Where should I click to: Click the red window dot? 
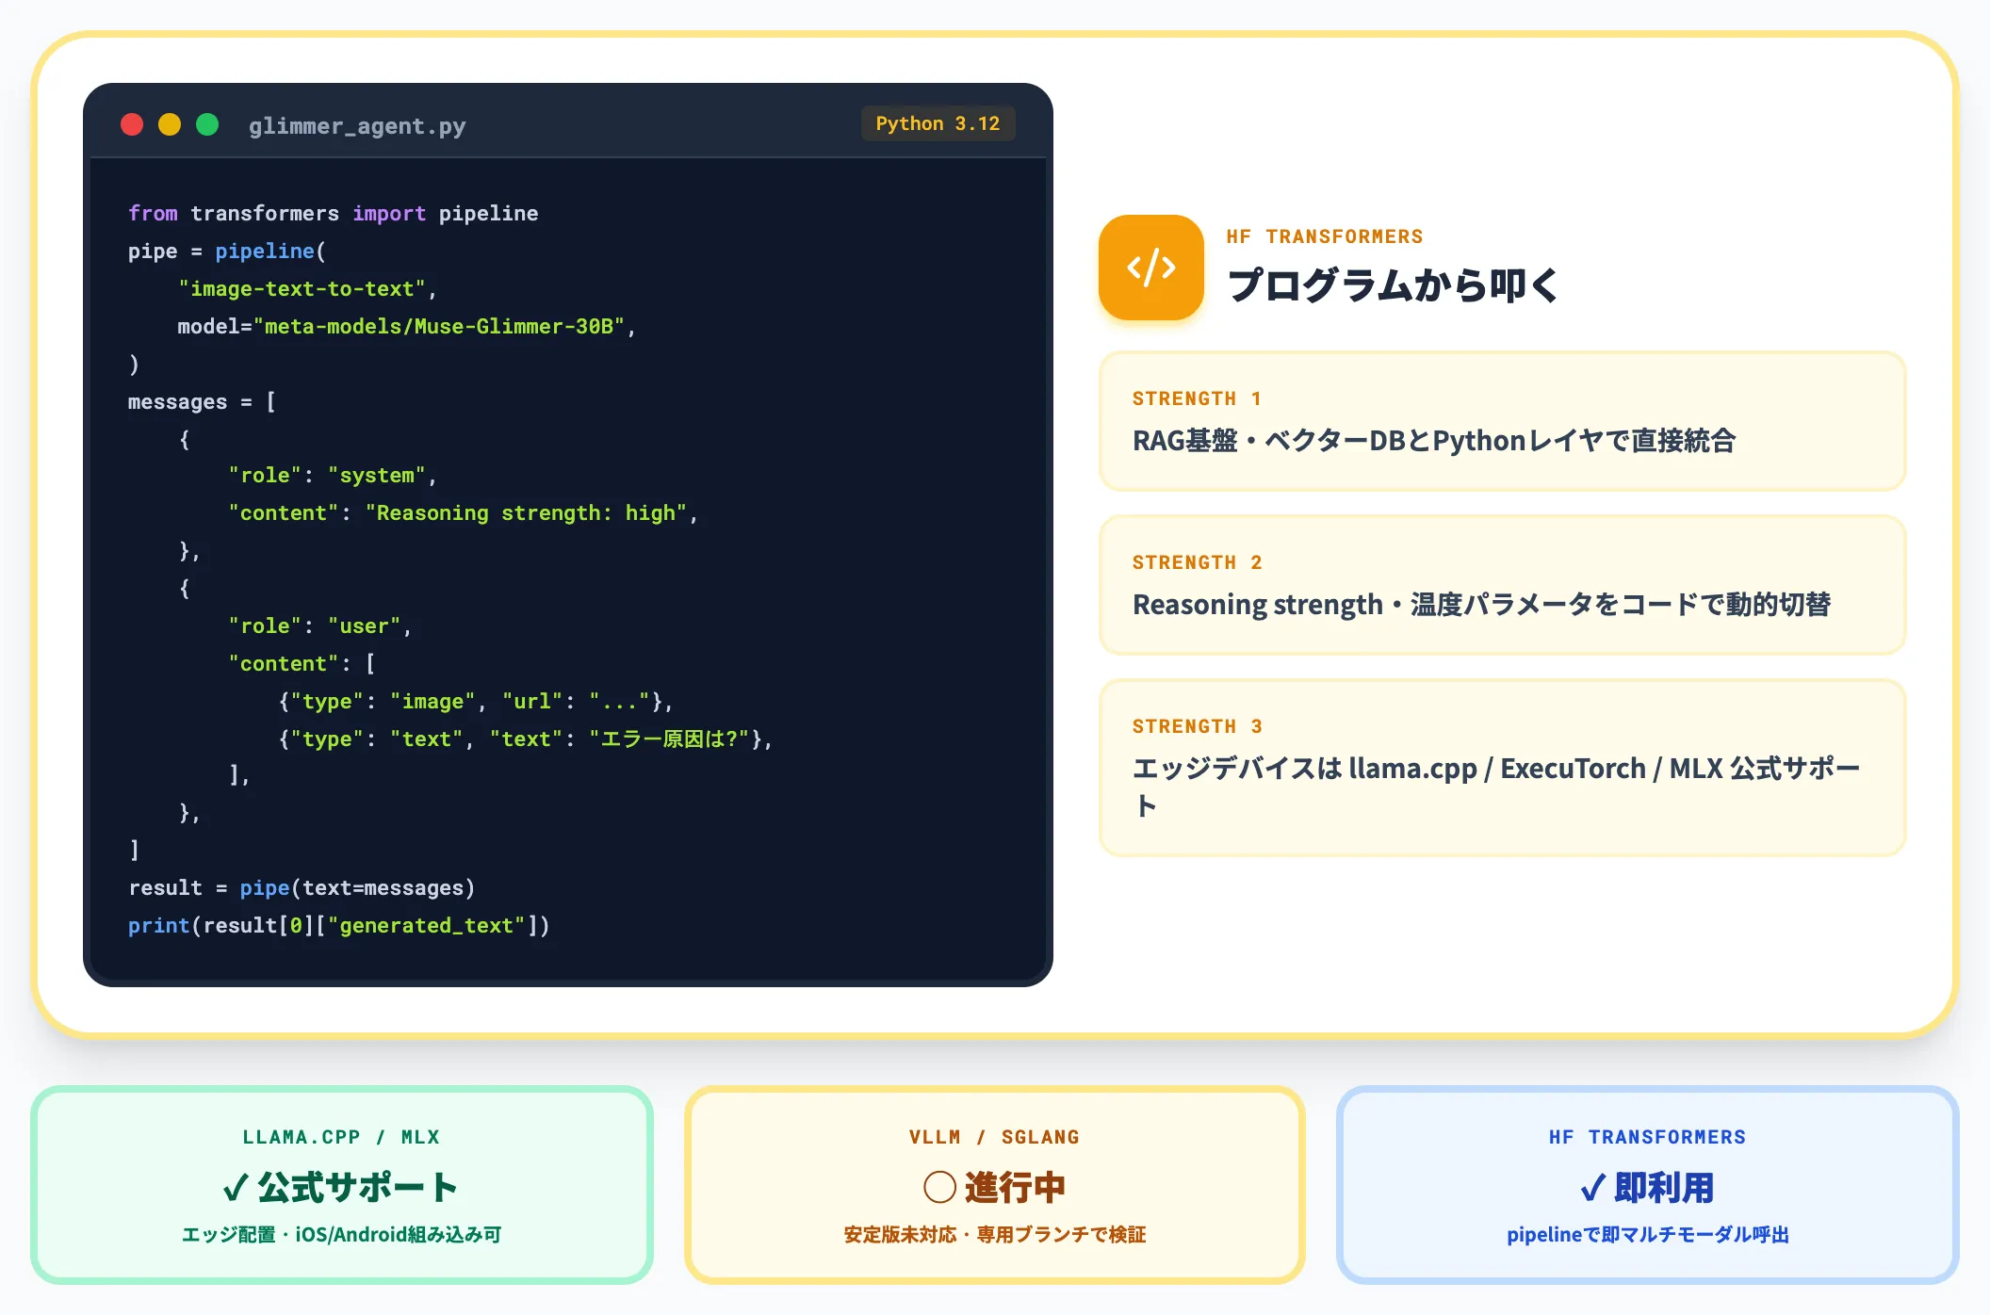pos(132,124)
